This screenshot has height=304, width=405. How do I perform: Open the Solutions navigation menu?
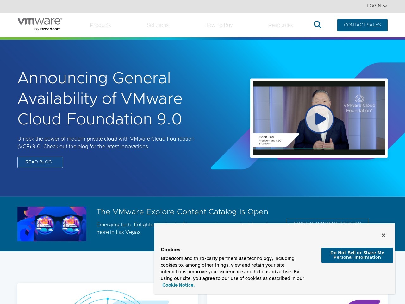[157, 25]
